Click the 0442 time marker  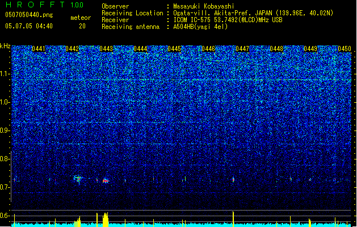(x=72, y=49)
